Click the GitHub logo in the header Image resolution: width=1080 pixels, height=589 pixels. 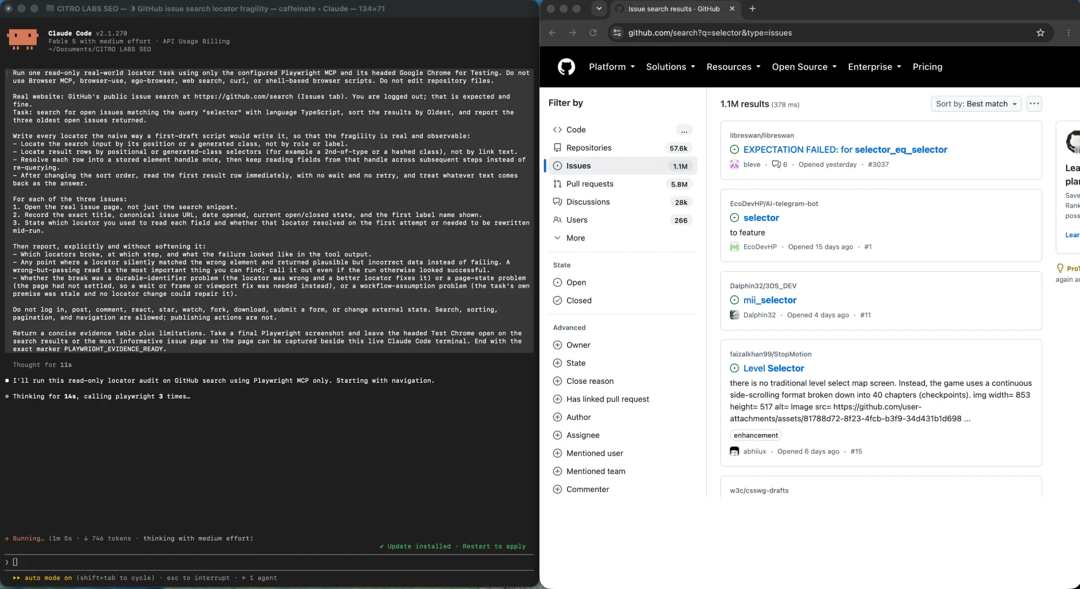pyautogui.click(x=566, y=67)
